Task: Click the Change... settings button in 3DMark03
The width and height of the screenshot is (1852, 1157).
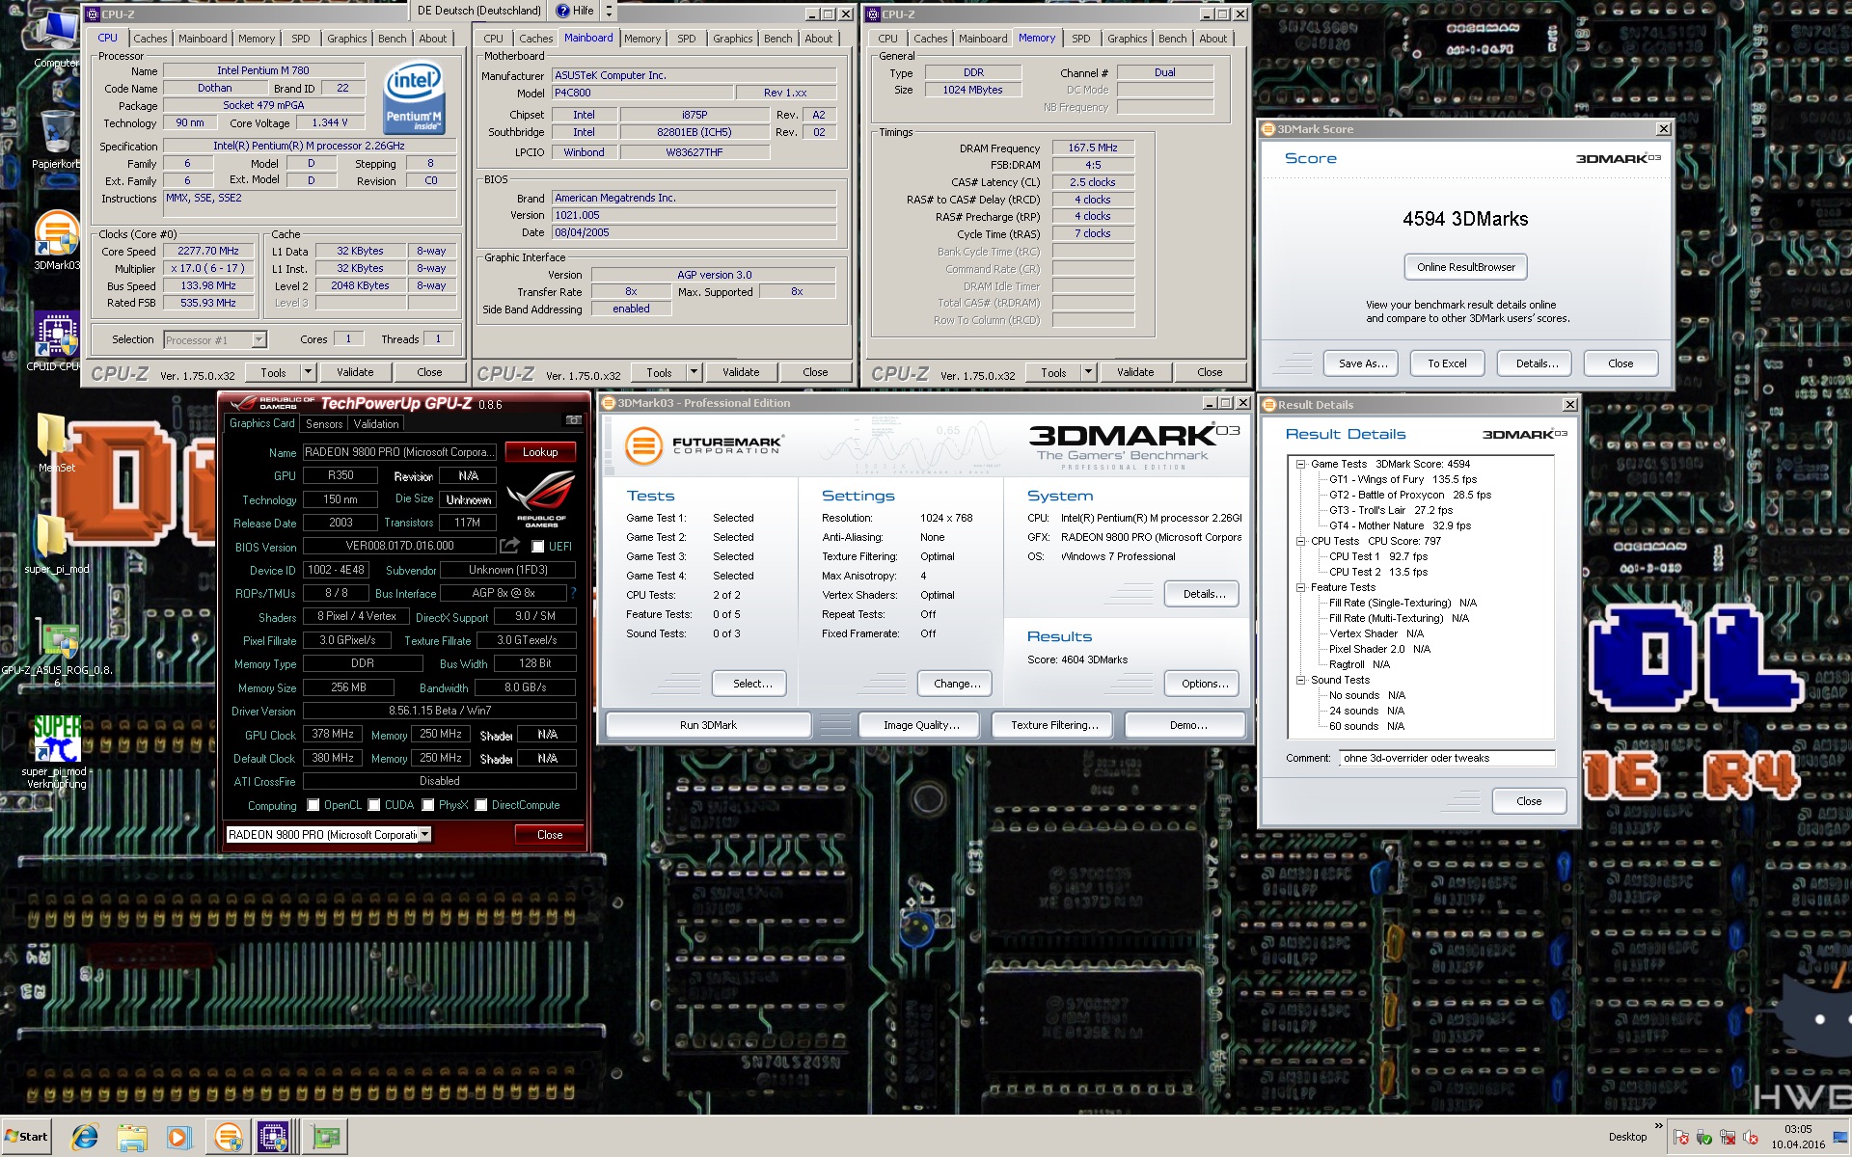Action: click(957, 684)
